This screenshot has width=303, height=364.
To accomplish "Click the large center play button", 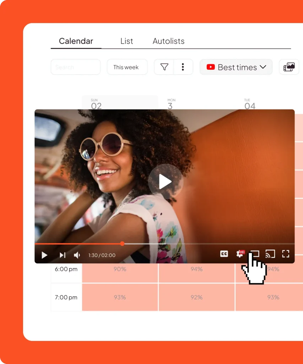I will coord(165,182).
